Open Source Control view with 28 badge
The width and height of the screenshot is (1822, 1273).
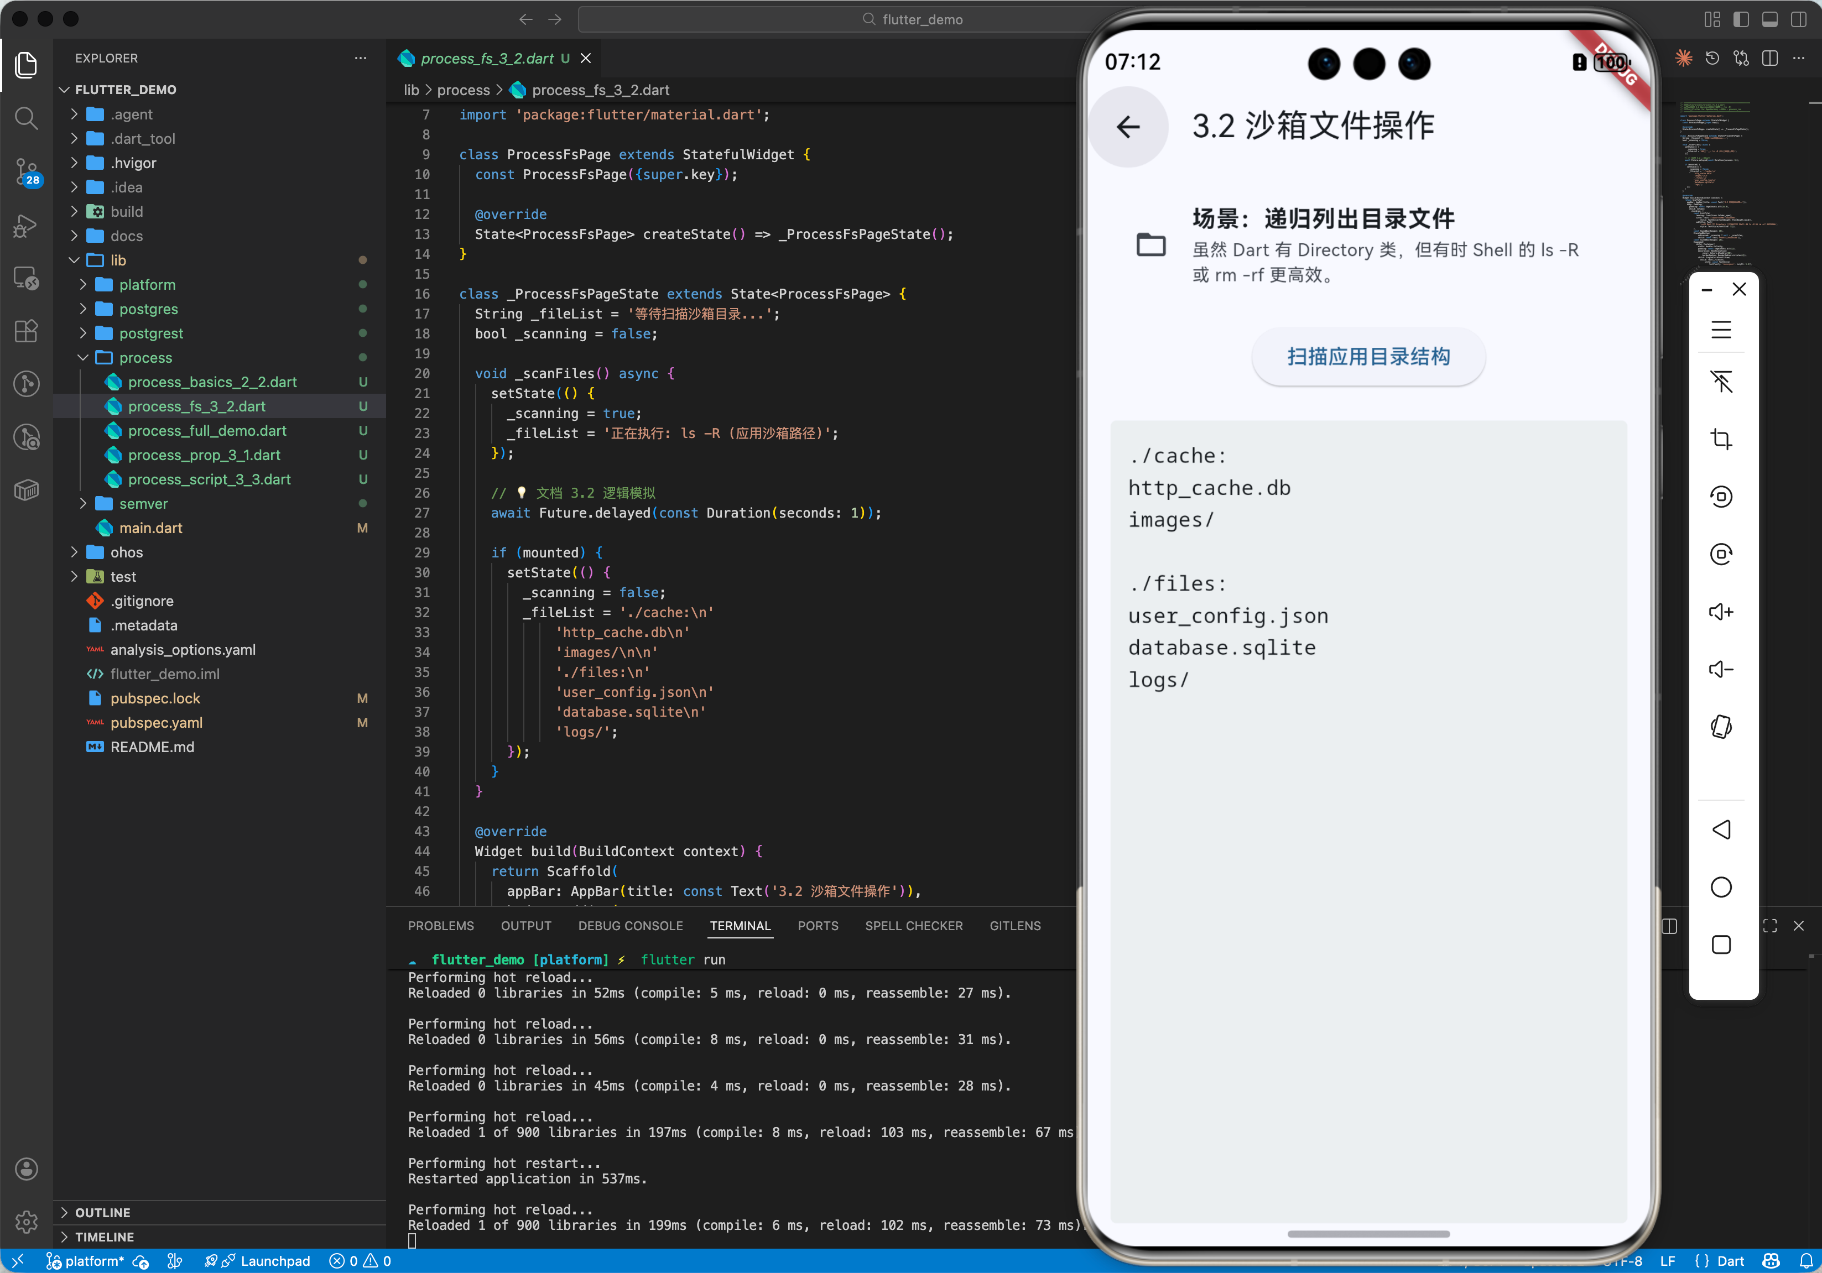point(26,170)
